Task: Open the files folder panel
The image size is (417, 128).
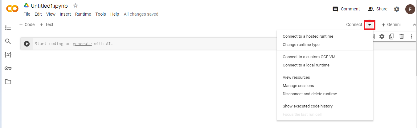Action: 8,82
